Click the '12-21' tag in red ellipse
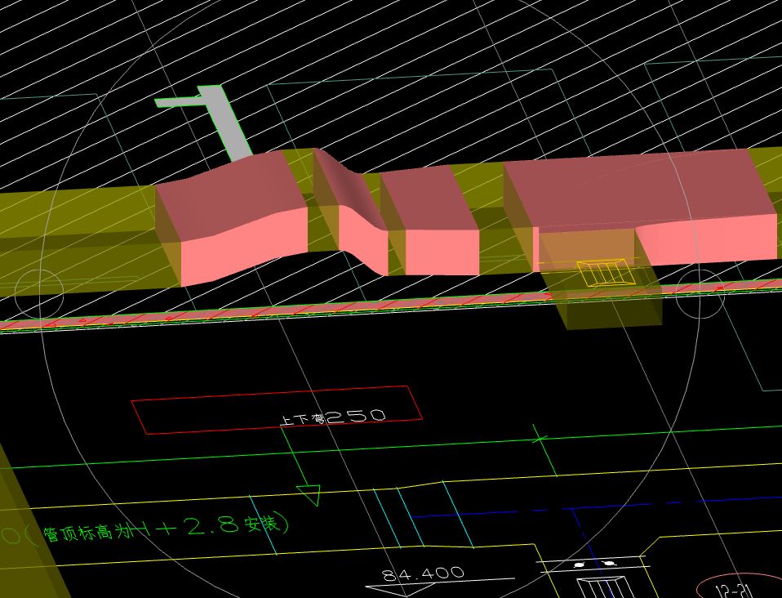This screenshot has width=782, height=598. pyautogui.click(x=734, y=591)
